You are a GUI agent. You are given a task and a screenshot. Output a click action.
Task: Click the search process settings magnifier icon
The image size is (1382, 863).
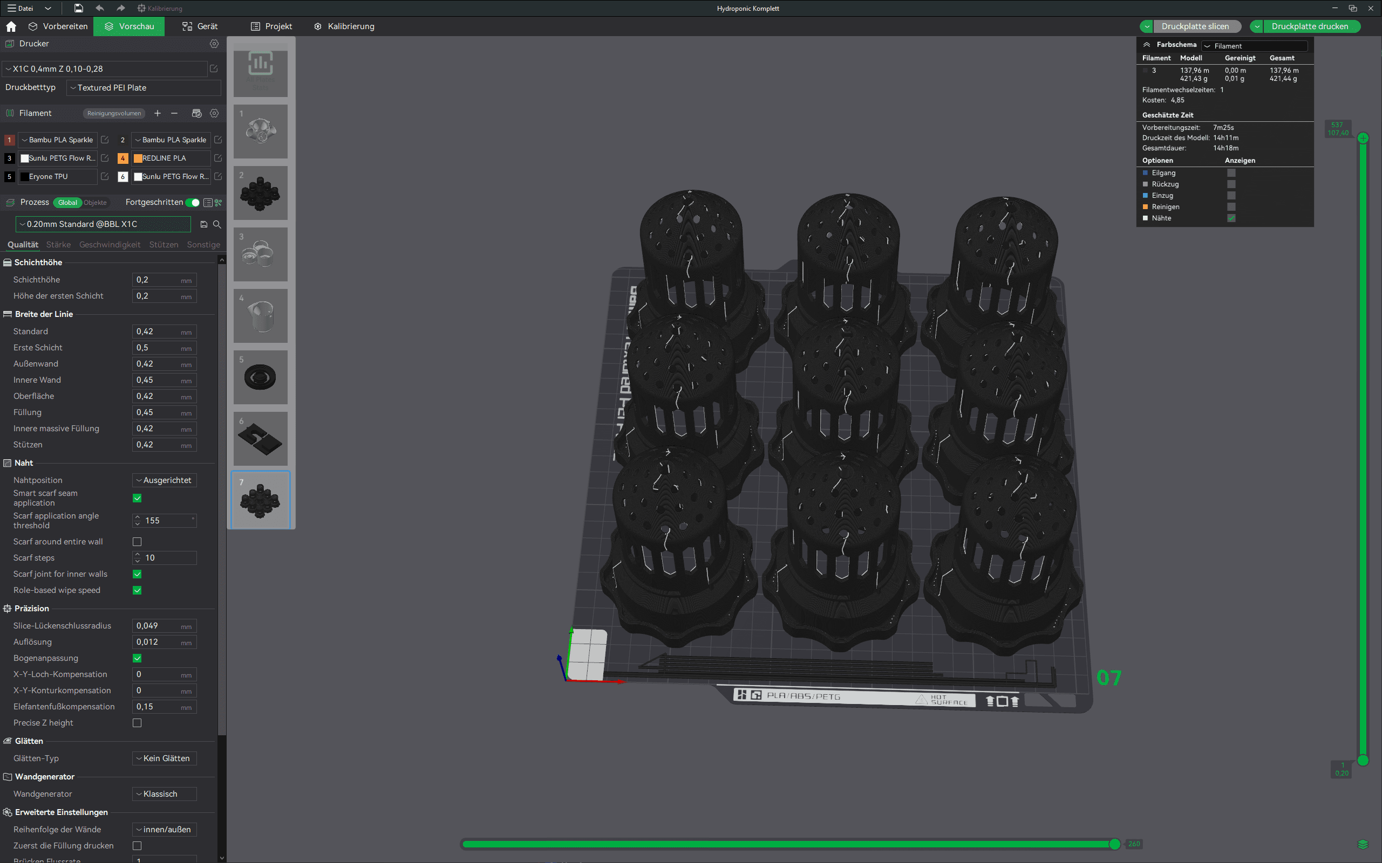click(217, 225)
